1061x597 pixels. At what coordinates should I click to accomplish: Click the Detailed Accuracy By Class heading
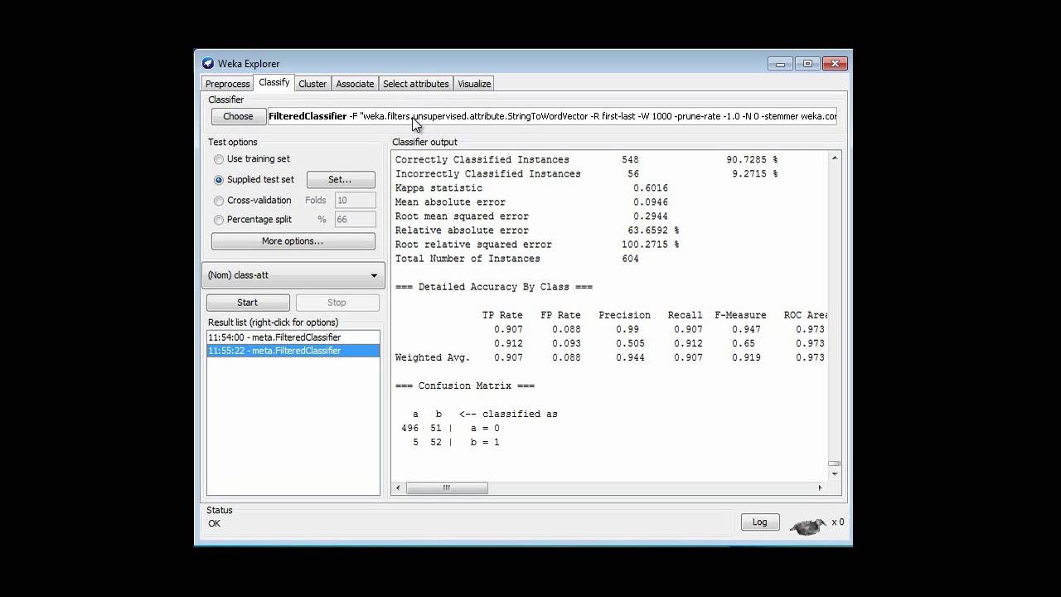click(494, 287)
